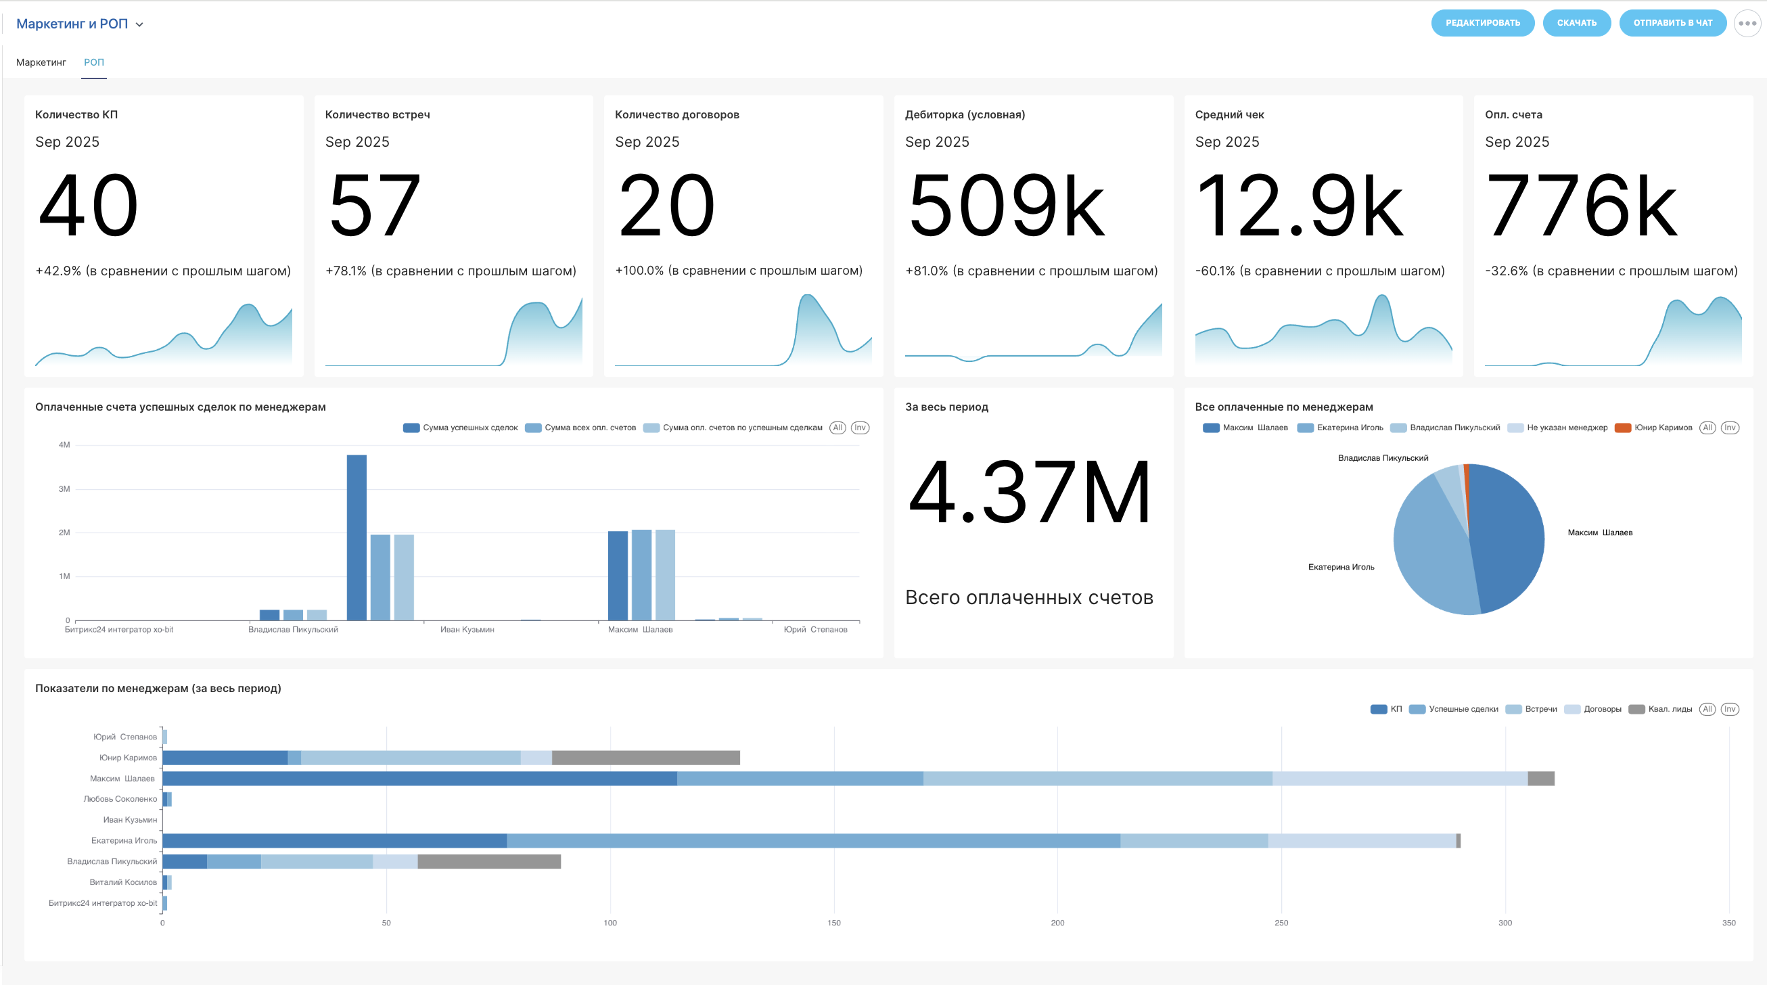Click the Отправить в чат button
Viewport: 1767px width, 985px height.
(x=1672, y=23)
